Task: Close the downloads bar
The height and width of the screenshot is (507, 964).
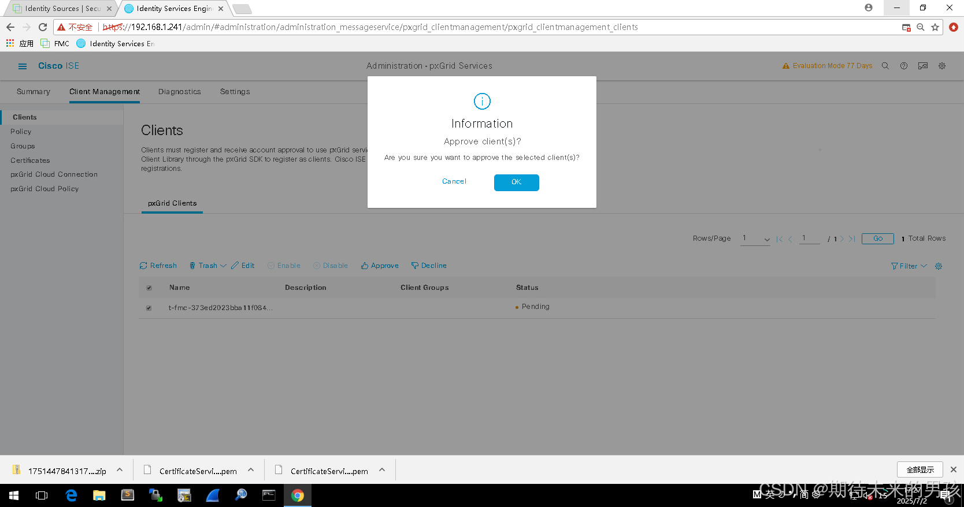Action: click(954, 469)
